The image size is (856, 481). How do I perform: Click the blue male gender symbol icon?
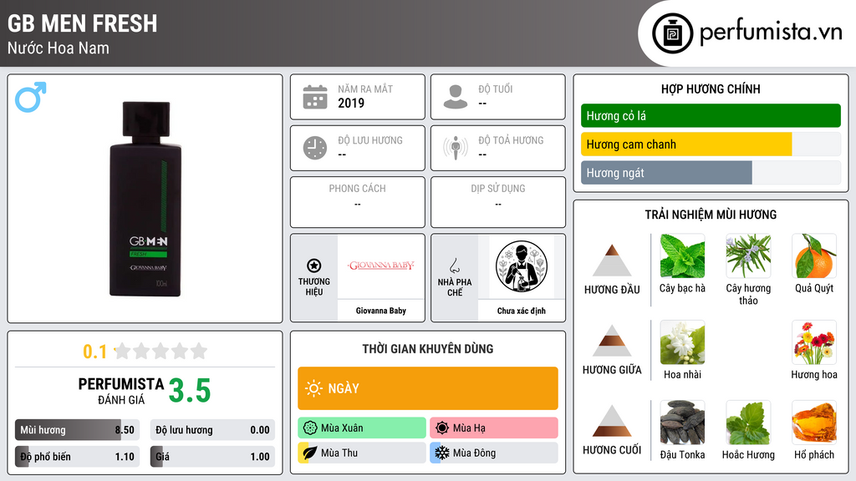tap(31, 97)
